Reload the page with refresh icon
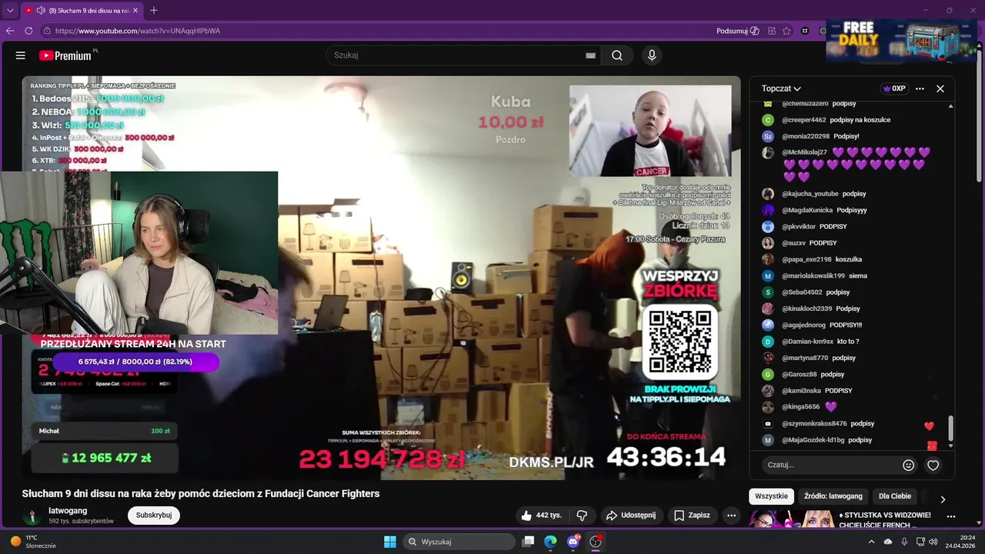The width and height of the screenshot is (985, 554). (x=28, y=31)
